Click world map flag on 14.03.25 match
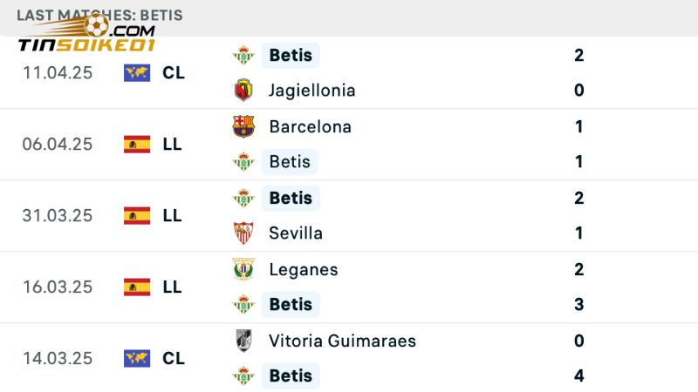The image size is (698, 392). (137, 358)
